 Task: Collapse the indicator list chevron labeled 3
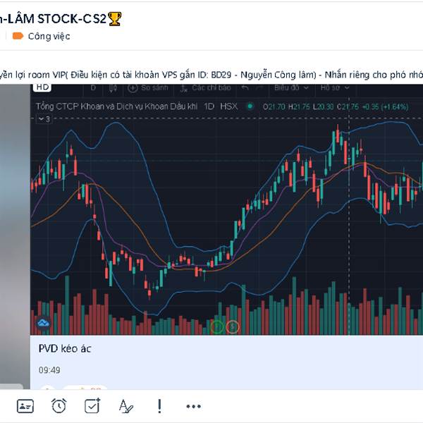pyautogui.click(x=44, y=119)
